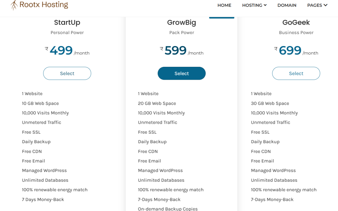
Task: Click the 499 per month price
Action: 61,51
